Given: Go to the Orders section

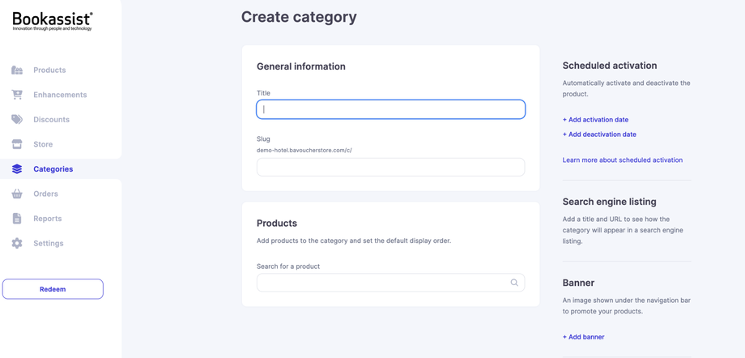Looking at the screenshot, I should click(45, 194).
